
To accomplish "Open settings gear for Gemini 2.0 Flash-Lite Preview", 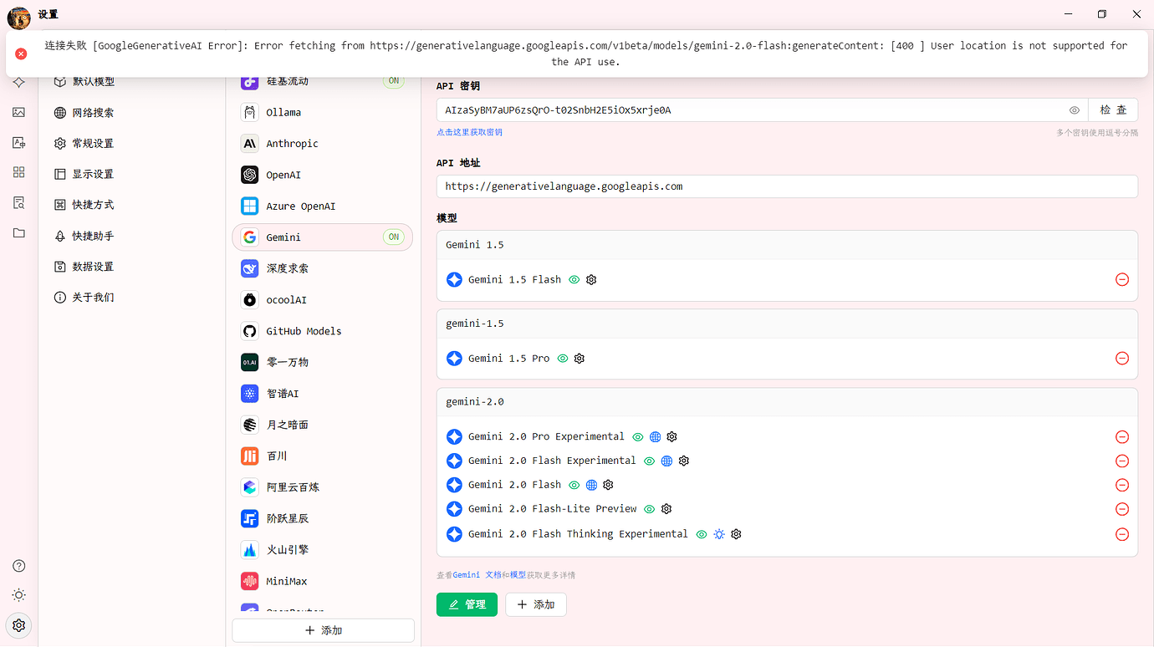I will pyautogui.click(x=666, y=509).
